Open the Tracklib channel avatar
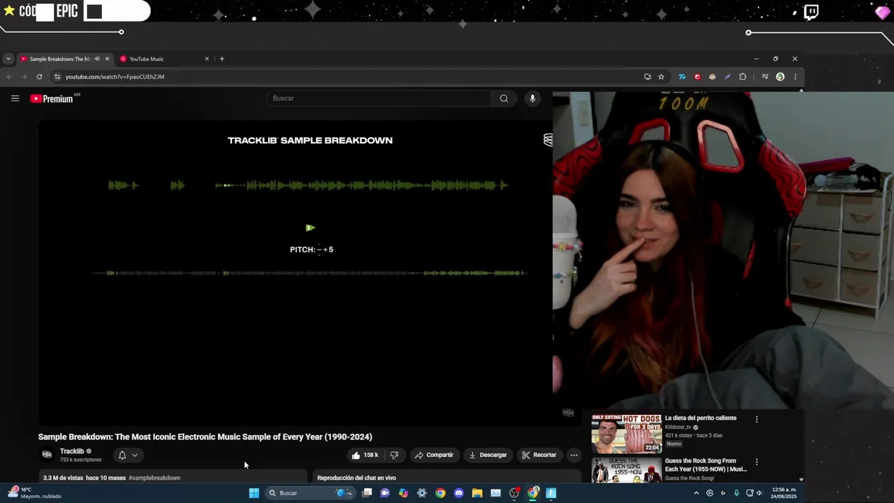894x503 pixels. pos(47,455)
